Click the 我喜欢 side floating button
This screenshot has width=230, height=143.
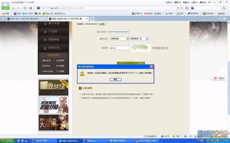point(219,78)
